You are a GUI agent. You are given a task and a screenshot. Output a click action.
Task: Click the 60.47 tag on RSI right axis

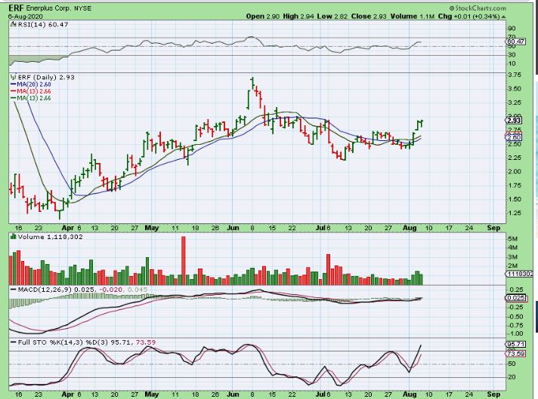(x=515, y=41)
